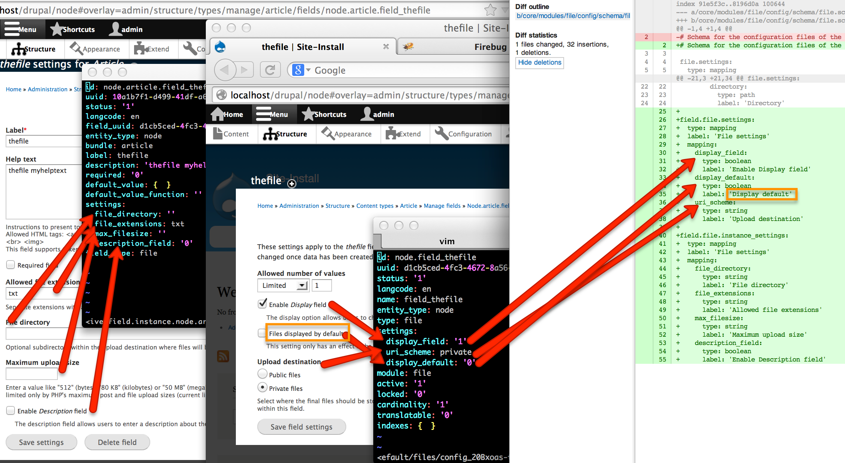Toggle Menu in the front Drupal toolbar
This screenshot has width=845, height=463.
pos(272,114)
